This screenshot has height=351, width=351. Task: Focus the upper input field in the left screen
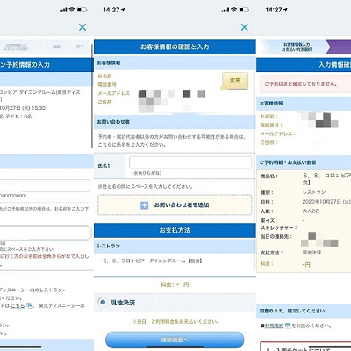pyautogui.click(x=45, y=186)
